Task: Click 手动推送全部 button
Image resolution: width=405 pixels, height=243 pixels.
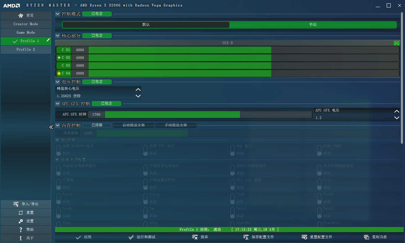Action: (176, 125)
